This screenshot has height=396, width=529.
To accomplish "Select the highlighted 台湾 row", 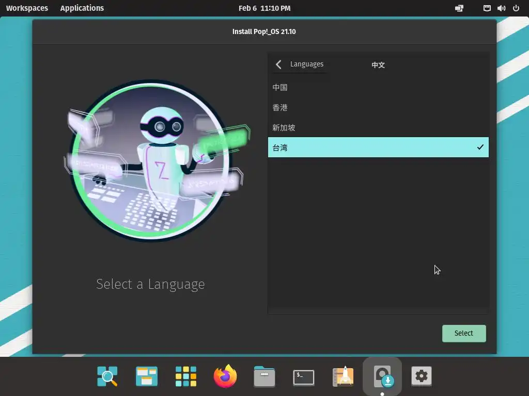I will pyautogui.click(x=378, y=147).
